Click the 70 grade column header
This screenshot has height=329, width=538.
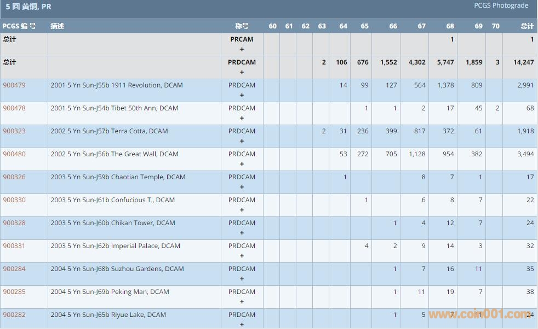495,26
